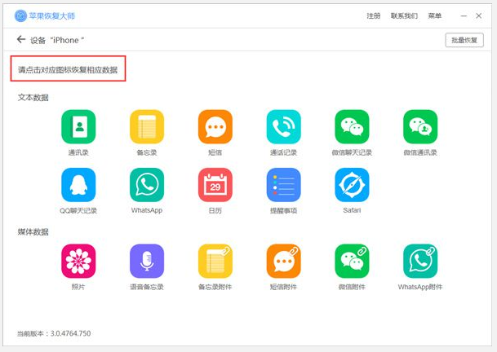Screen dimensions: 497x352
Task: Open the 菜单 menu item
Action: click(434, 15)
